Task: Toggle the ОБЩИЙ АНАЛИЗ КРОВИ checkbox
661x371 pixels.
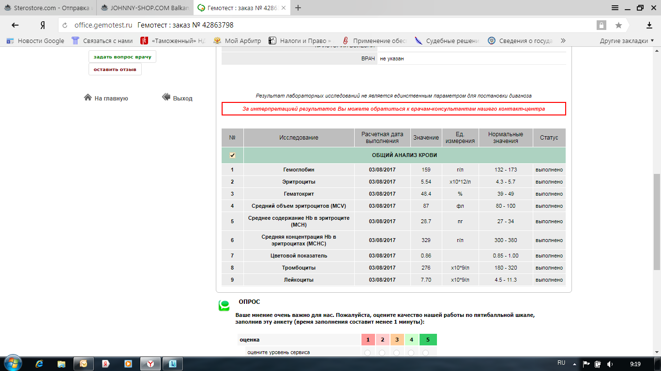Action: point(232,155)
